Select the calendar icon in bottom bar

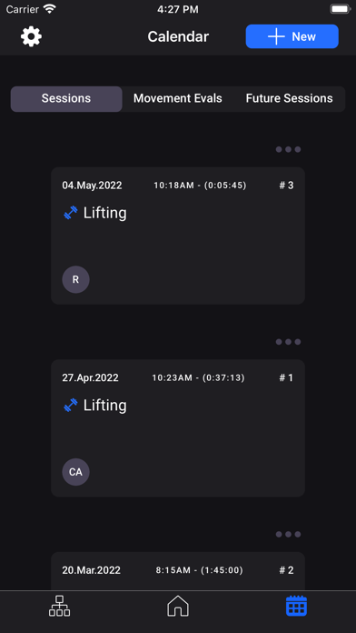point(296,606)
